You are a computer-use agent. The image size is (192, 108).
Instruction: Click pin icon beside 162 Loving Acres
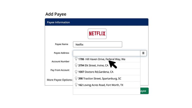click(x=76, y=85)
